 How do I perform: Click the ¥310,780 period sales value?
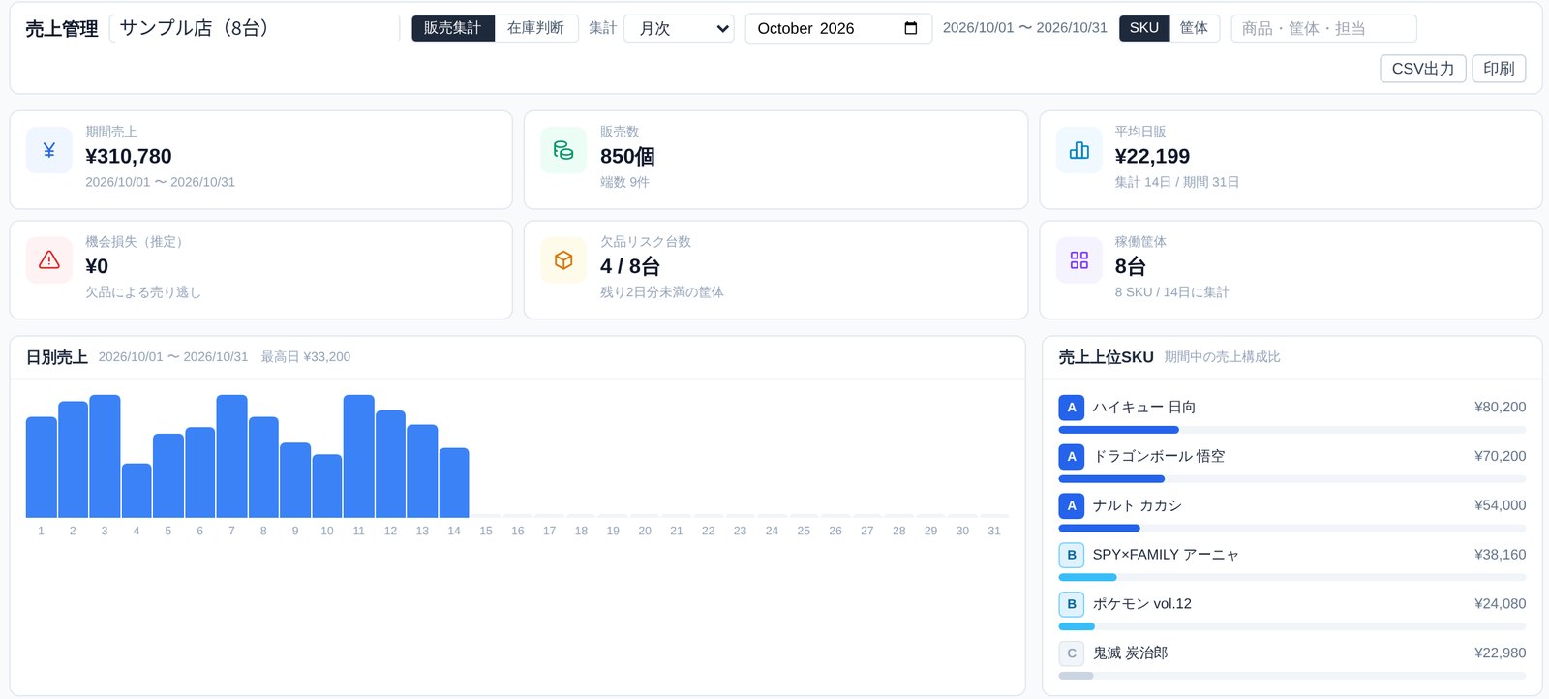pos(129,156)
